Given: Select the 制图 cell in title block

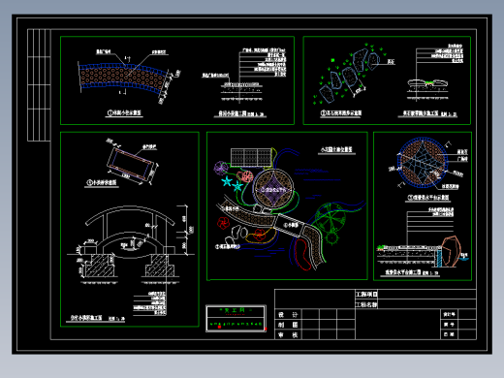Looking at the screenshot, I should click(288, 325).
